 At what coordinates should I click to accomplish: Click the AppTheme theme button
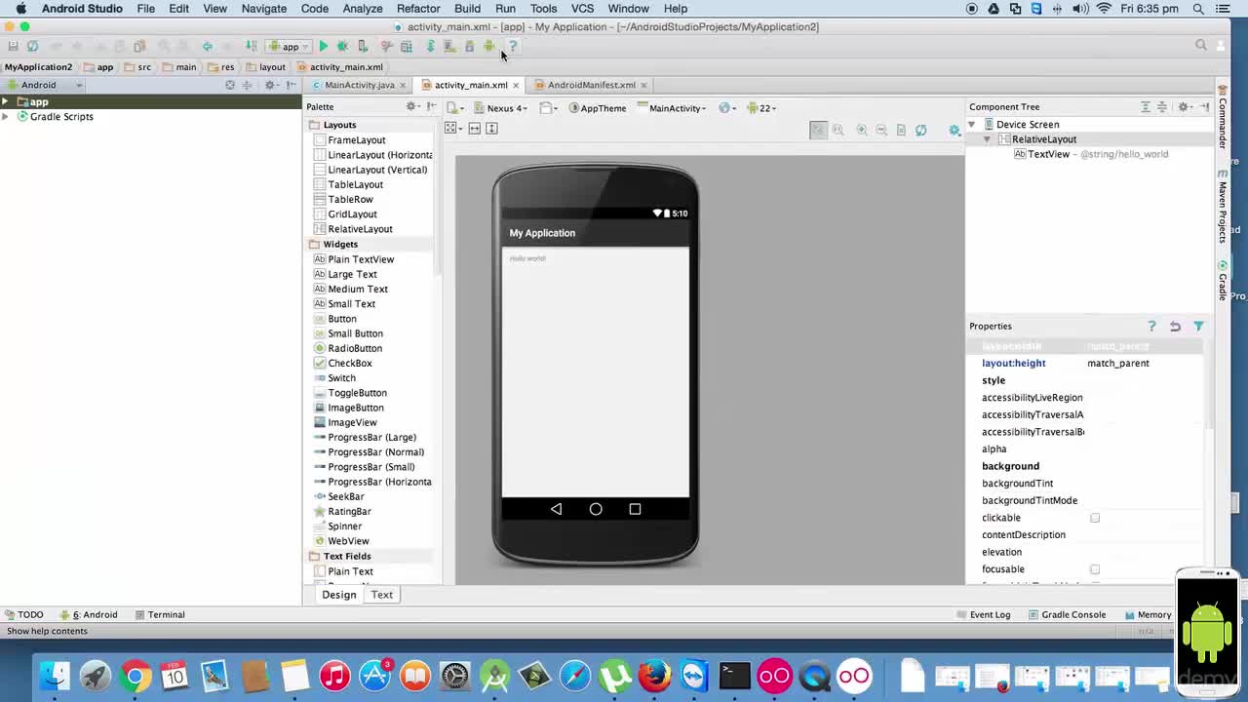598,108
